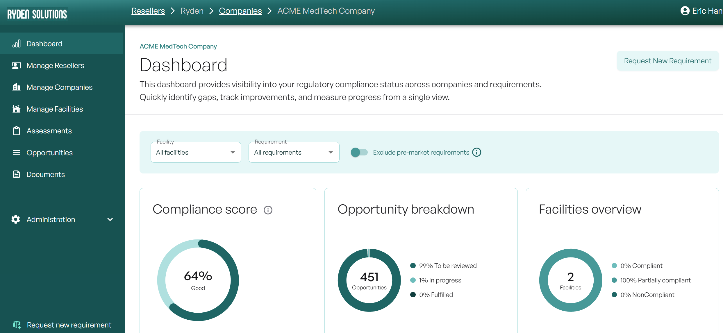Click the Documents page icon in sidebar
This screenshot has height=333, width=723.
pyautogui.click(x=16, y=174)
